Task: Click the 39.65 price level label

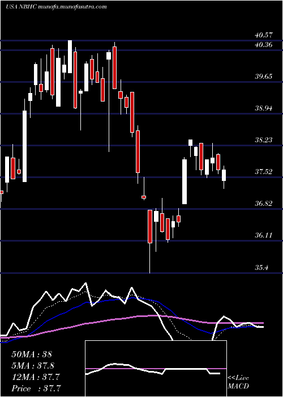Action: (264, 76)
